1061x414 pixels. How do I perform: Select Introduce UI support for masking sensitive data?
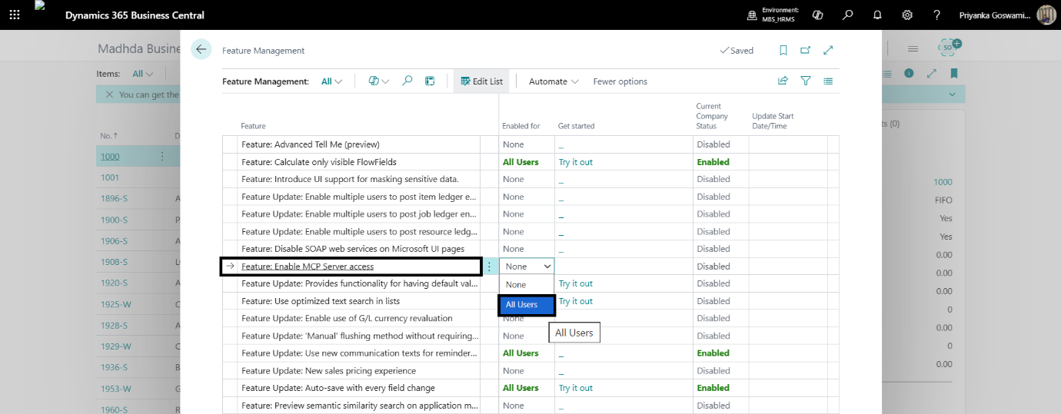coord(350,179)
